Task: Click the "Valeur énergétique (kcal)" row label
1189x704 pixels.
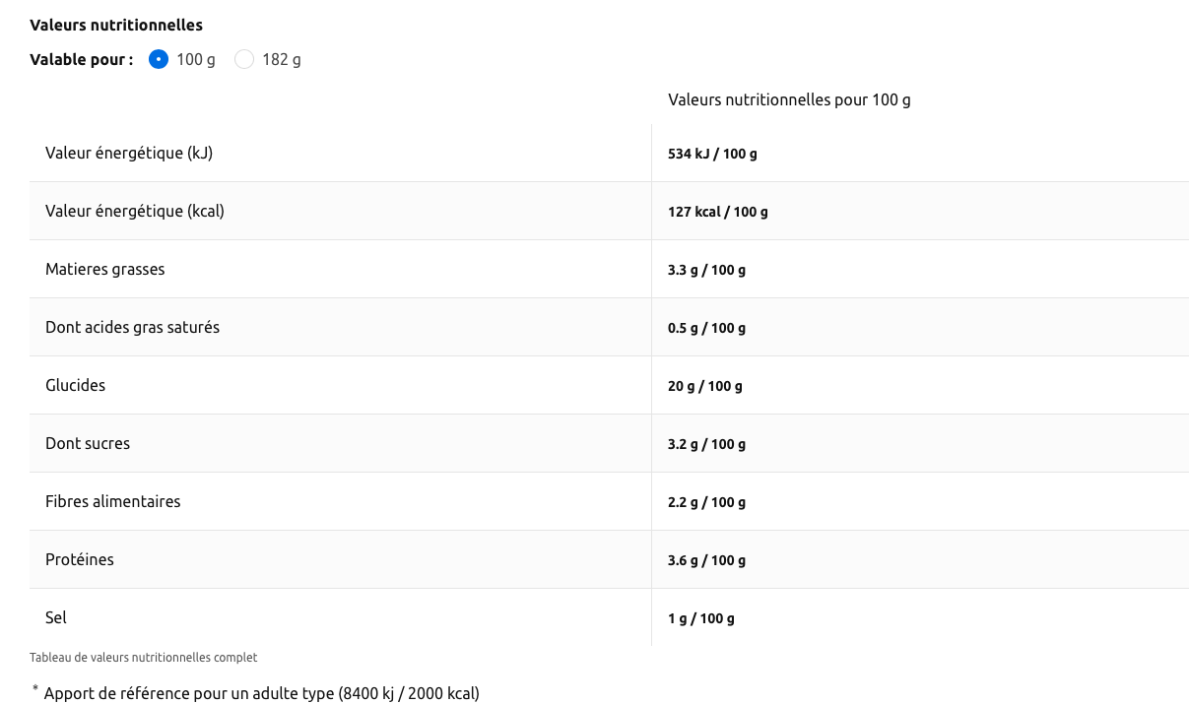Action: tap(135, 211)
